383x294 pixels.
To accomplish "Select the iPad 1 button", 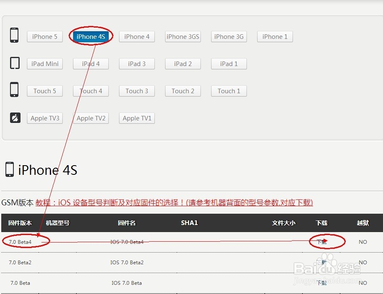I will tap(229, 64).
